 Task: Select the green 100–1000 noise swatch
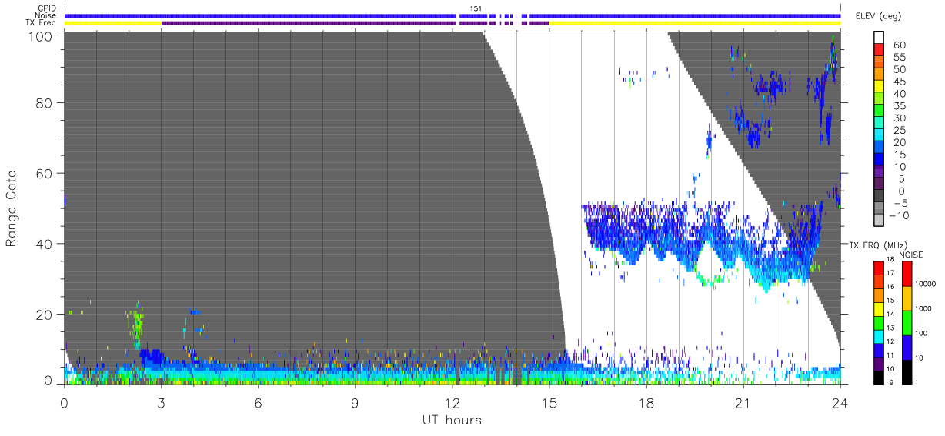coord(907,322)
